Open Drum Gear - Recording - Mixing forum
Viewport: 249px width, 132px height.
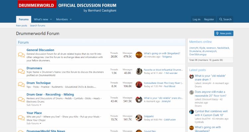click(50, 95)
